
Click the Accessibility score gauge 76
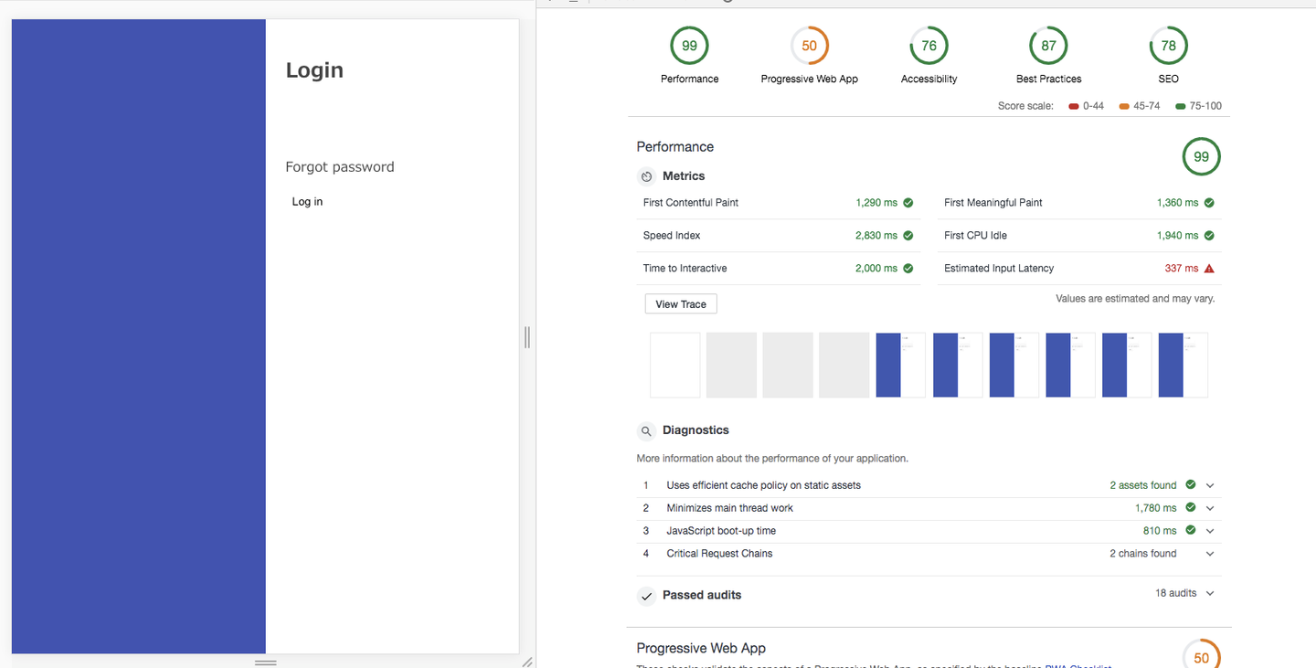(x=929, y=46)
